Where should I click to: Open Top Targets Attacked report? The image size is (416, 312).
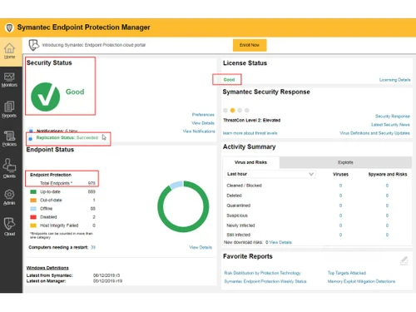pyautogui.click(x=347, y=273)
